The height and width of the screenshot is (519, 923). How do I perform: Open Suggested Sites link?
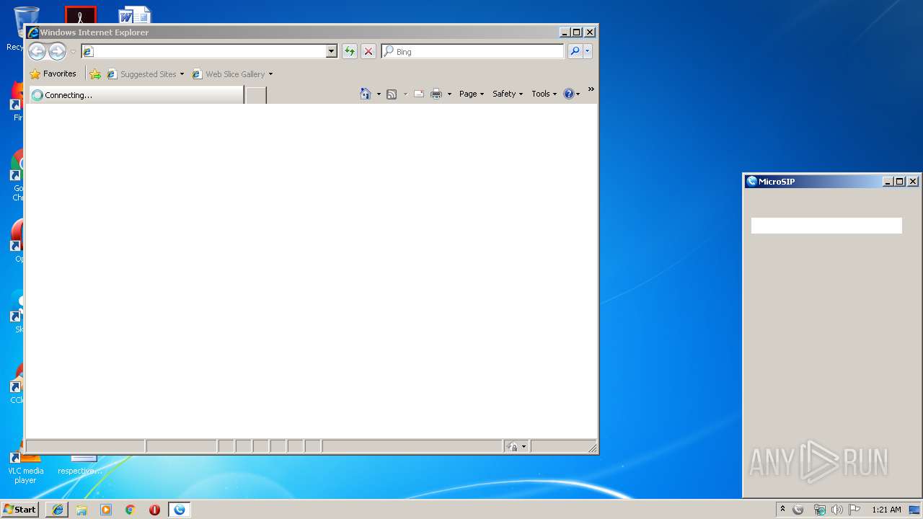pyautogui.click(x=145, y=74)
